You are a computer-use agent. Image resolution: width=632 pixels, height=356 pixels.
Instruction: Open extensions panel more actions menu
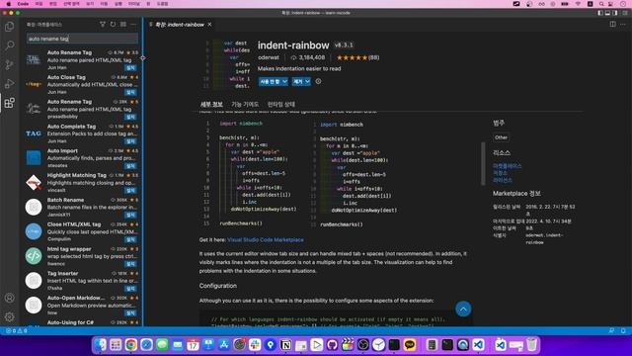[134, 25]
